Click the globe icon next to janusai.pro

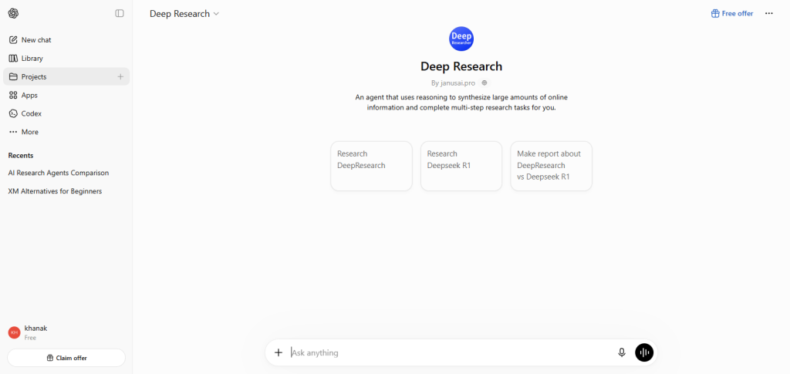(484, 83)
